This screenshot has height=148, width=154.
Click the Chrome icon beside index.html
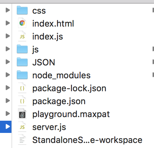[22, 23]
